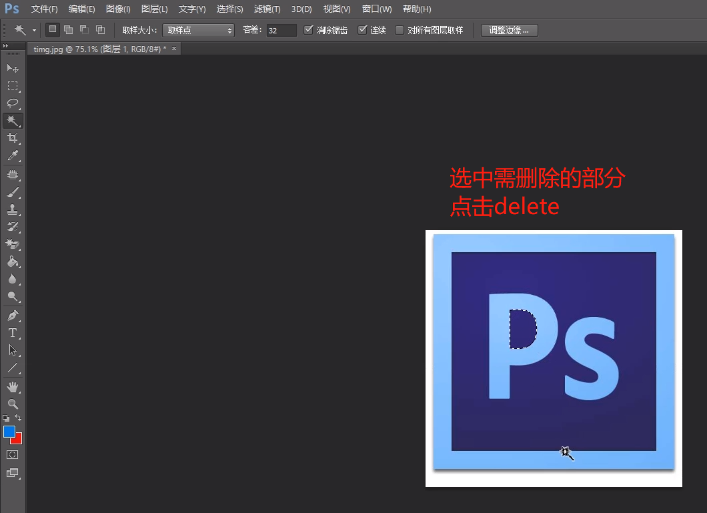Open the 滤镜 menu
707x513 pixels.
click(266, 9)
